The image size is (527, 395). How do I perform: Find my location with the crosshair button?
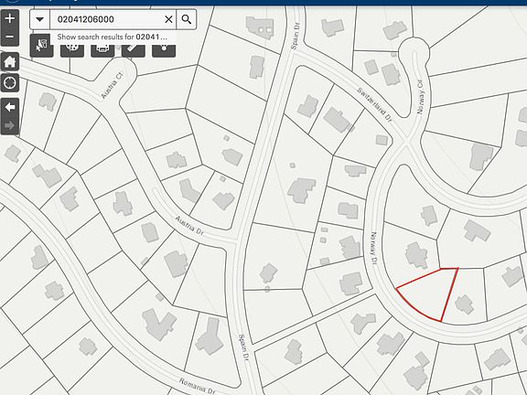[10, 82]
